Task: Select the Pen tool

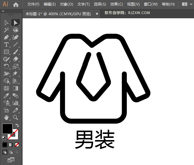Action: (6, 37)
